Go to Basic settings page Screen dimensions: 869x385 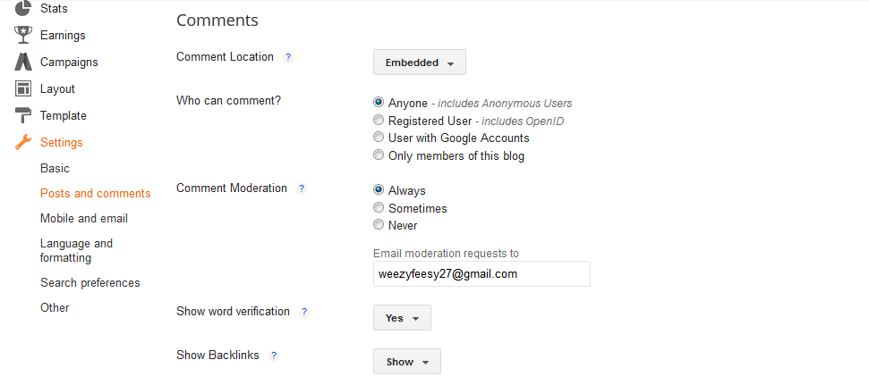[x=55, y=168]
